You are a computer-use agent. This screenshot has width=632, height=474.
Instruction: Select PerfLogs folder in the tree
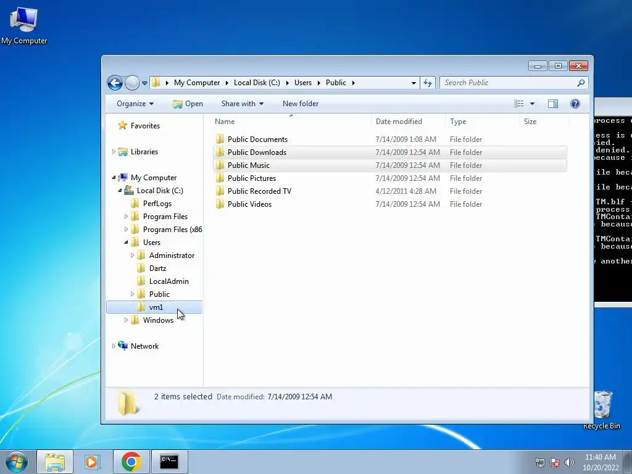click(152, 203)
